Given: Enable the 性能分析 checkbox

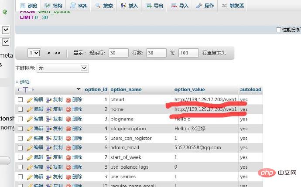Looking at the screenshot, I should click(x=279, y=30).
